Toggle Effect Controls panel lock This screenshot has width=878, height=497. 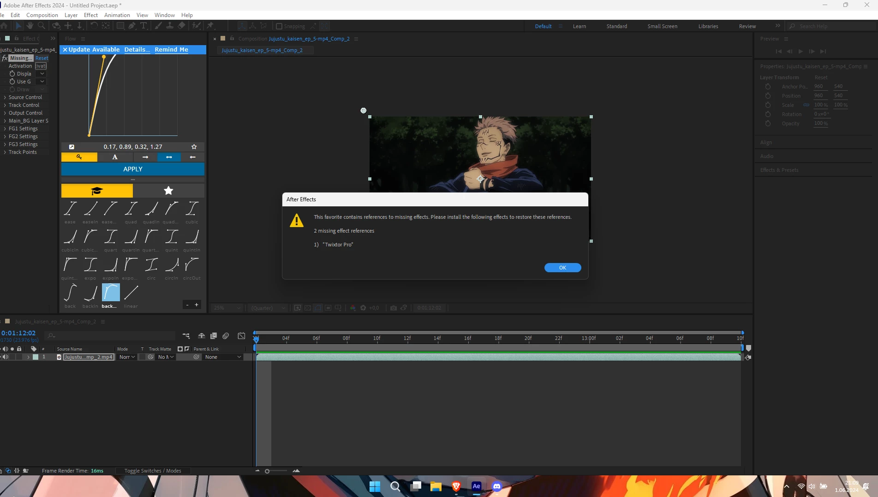(17, 38)
